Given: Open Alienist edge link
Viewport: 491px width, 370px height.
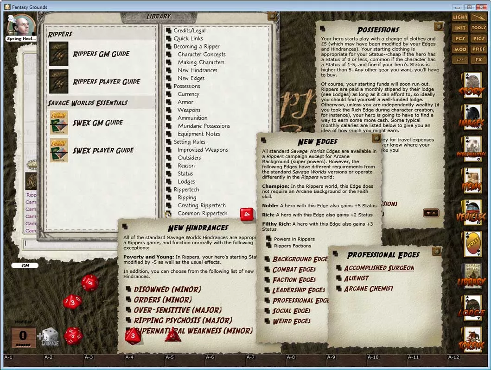Looking at the screenshot, I should coord(356,278).
